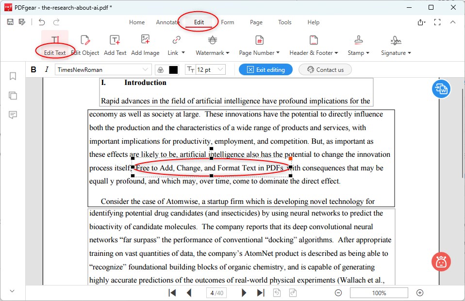This screenshot has height=301, width=465.
Task: Open the Bookmarks panel in the sidebar
Action: (x=13, y=76)
